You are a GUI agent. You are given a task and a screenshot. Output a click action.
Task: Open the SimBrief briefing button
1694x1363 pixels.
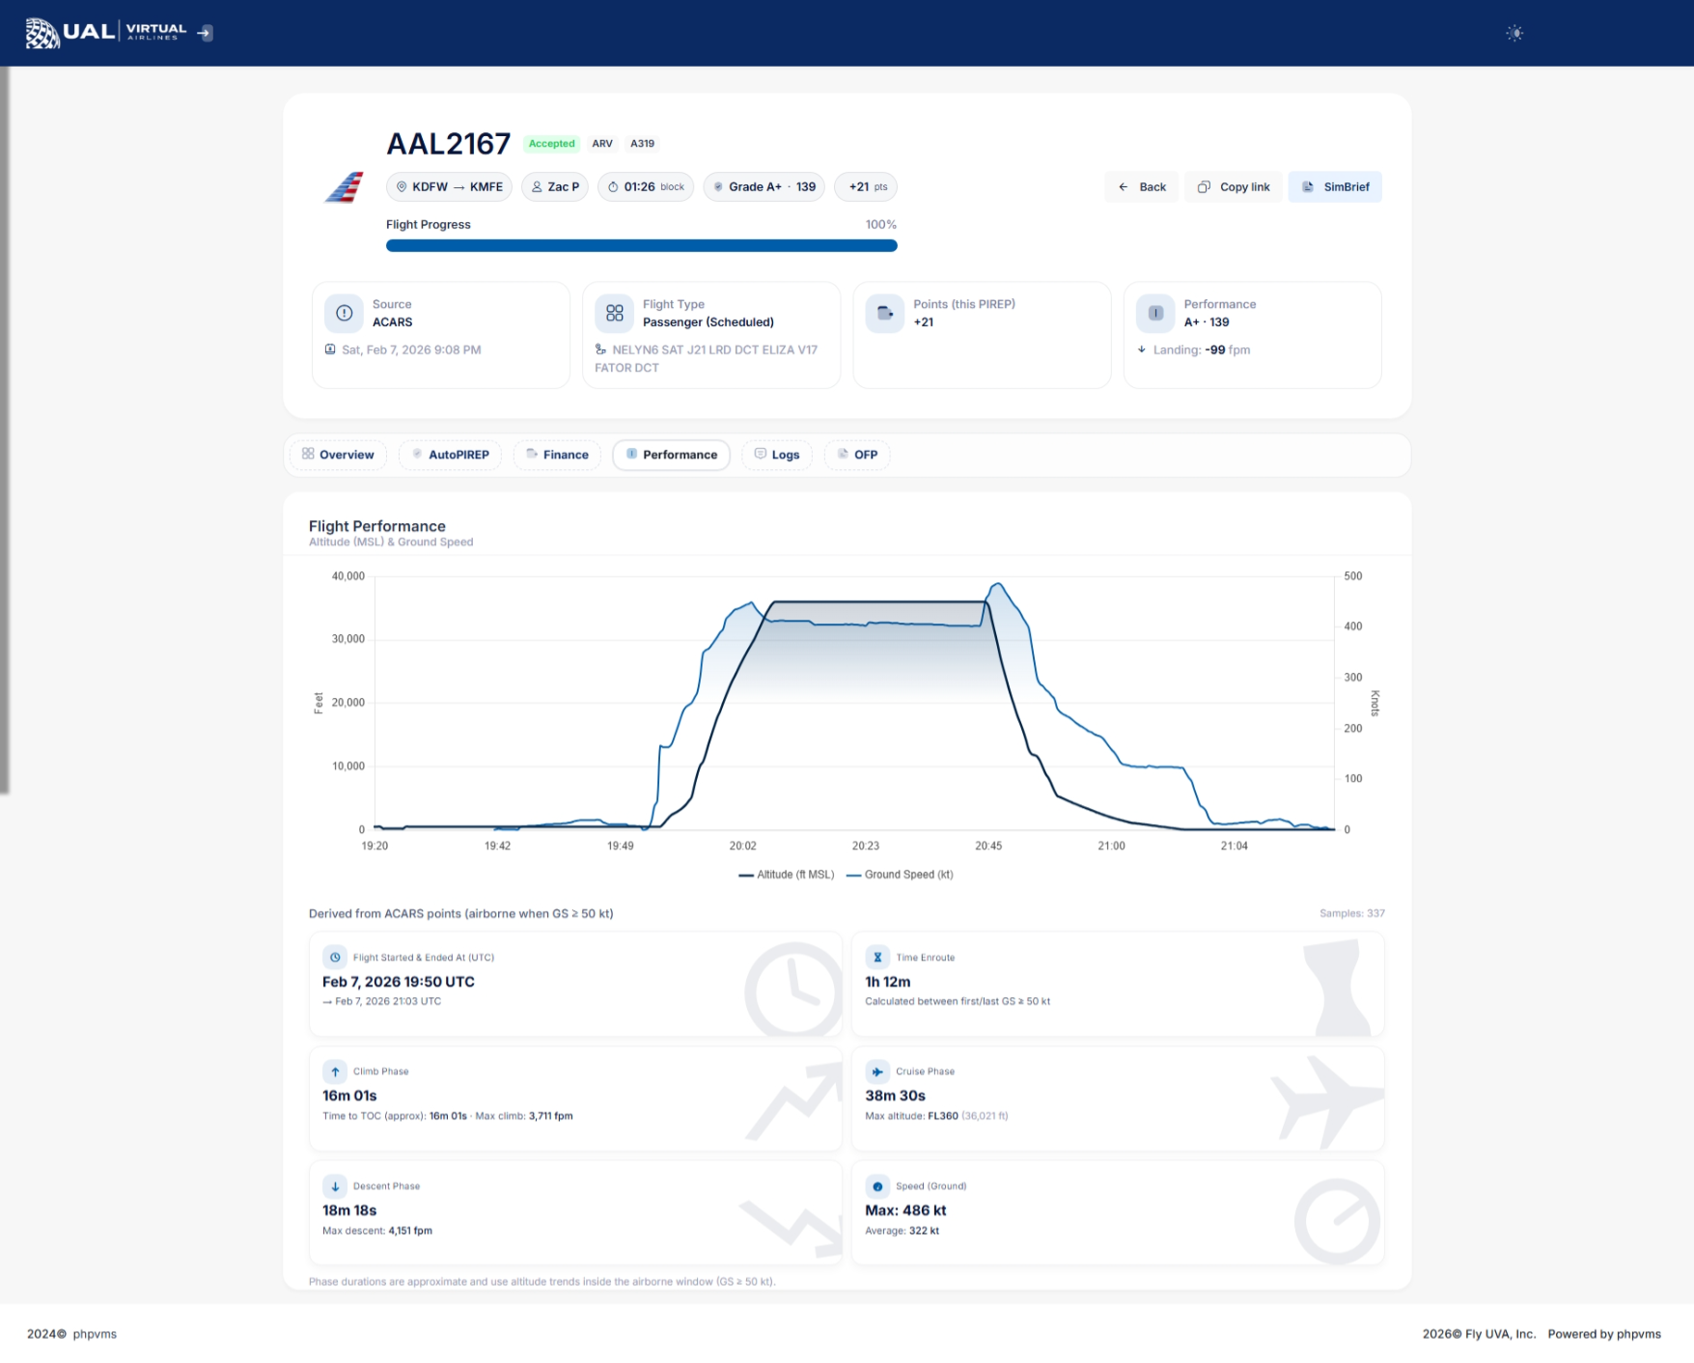(x=1335, y=187)
